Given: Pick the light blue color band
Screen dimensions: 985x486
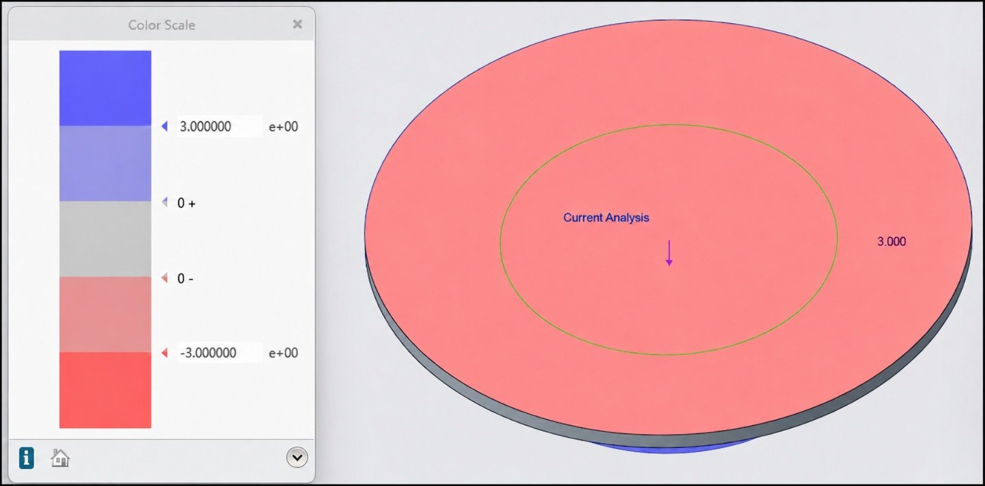Looking at the screenshot, I should [105, 164].
